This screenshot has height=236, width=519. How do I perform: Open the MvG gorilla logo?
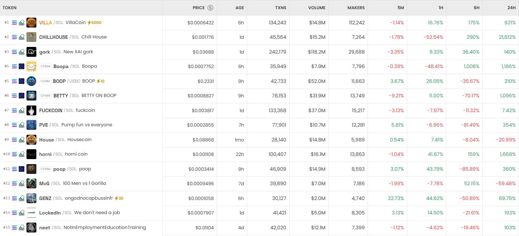coord(31,183)
